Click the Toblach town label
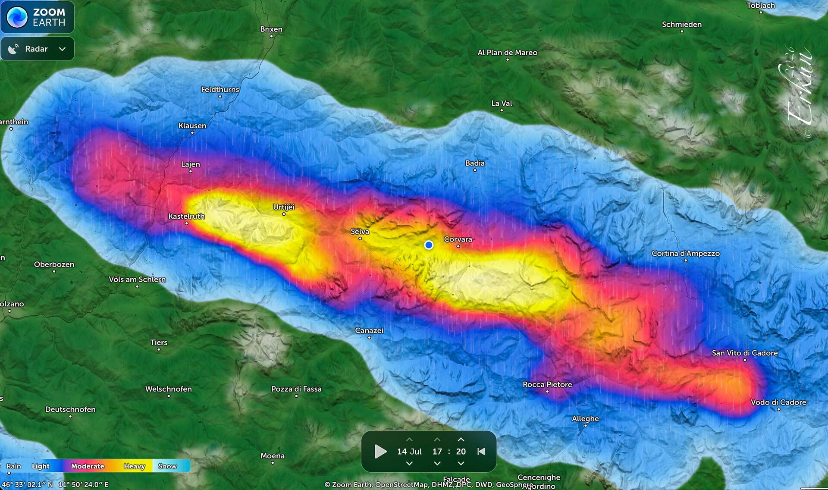The image size is (828, 490). point(761,6)
